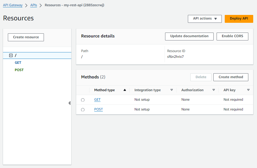Screen dimensions: 257x168
Task: Open the GET method link in table
Action: click(97, 100)
